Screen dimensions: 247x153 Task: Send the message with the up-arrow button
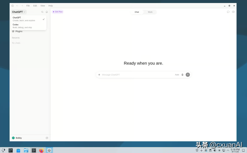click(188, 75)
